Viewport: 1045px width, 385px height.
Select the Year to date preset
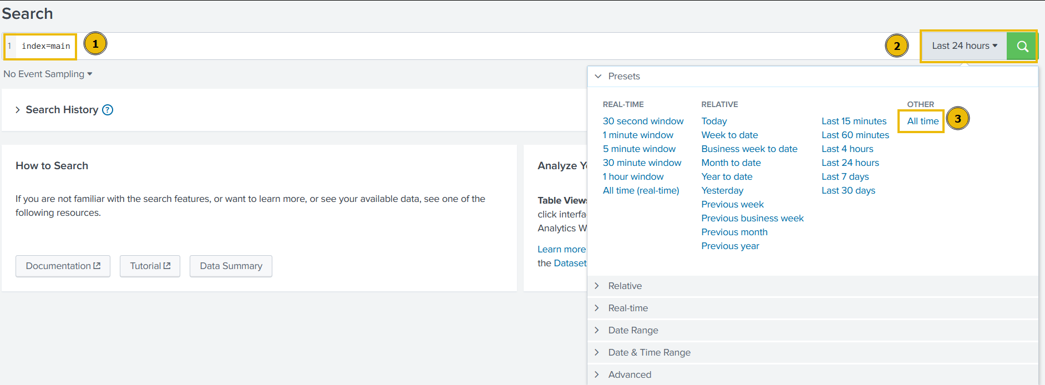click(727, 176)
